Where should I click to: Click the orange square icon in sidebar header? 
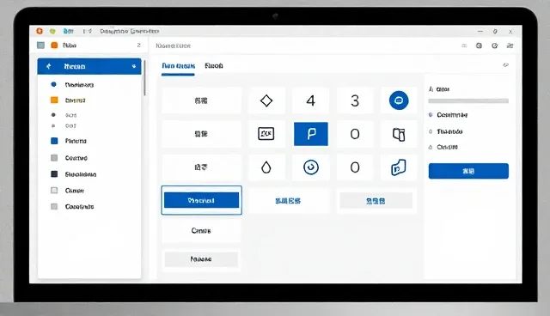tap(54, 46)
